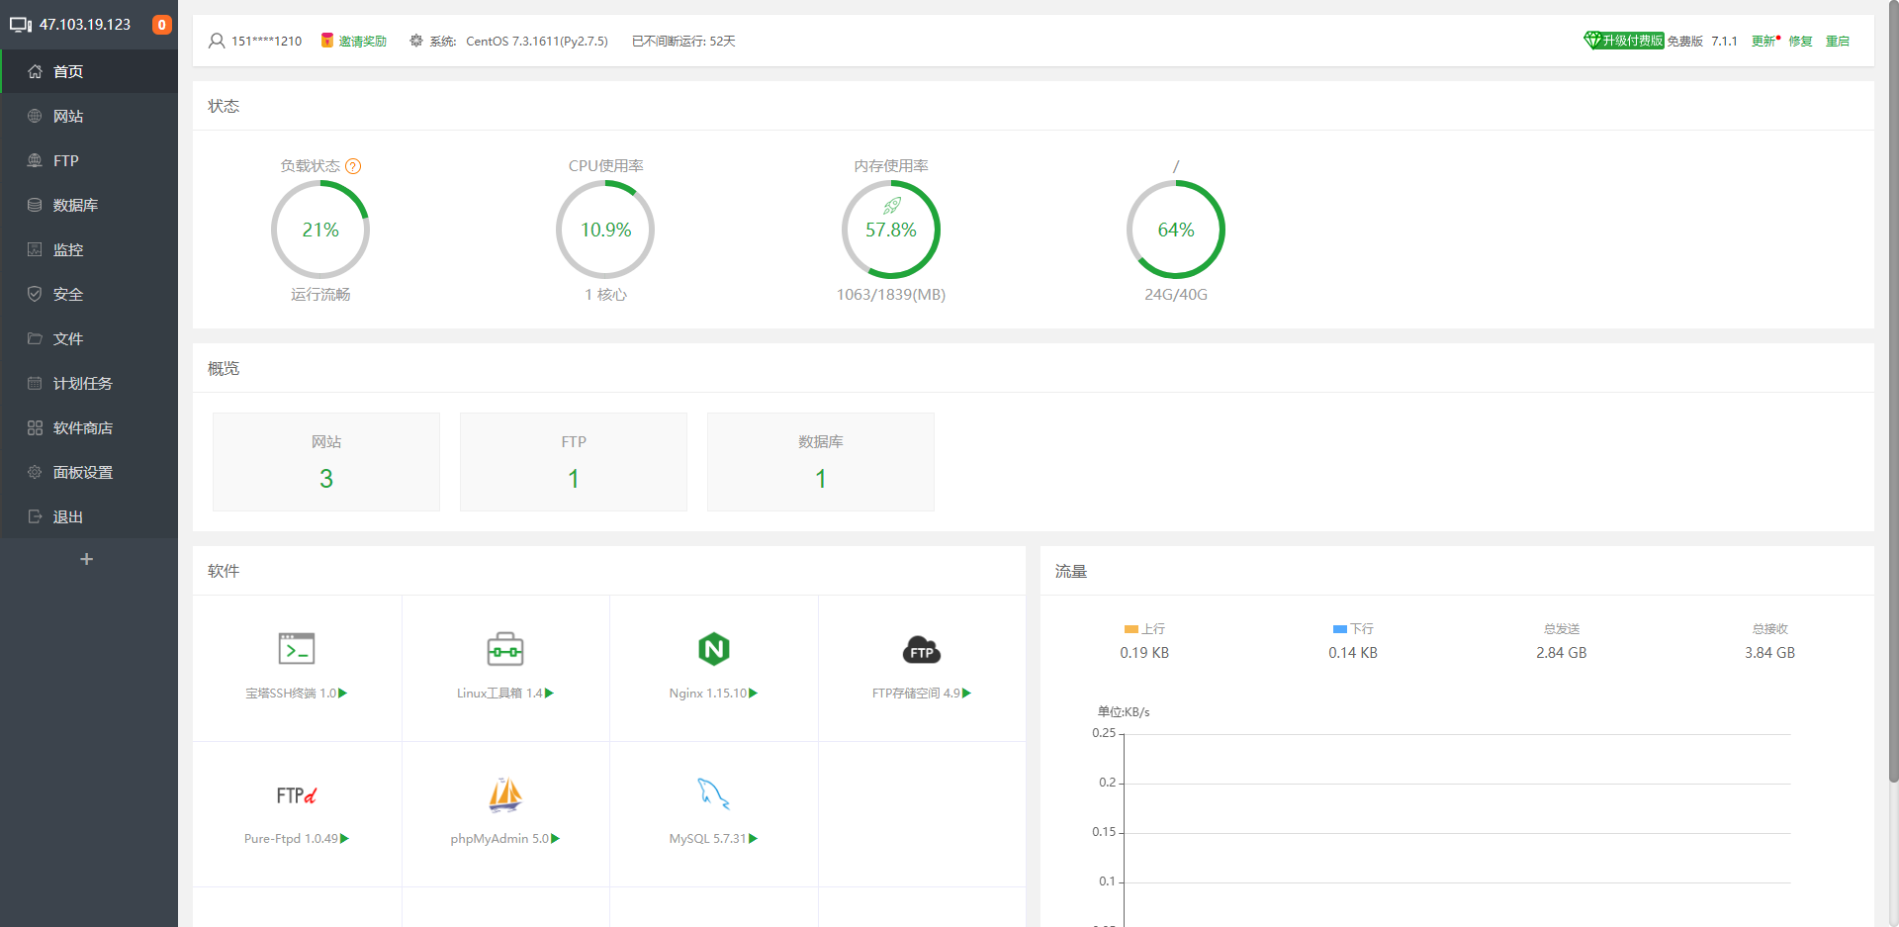Image resolution: width=1899 pixels, height=927 pixels.
Task: Click the 运行流畅 load status text
Action: [320, 295]
